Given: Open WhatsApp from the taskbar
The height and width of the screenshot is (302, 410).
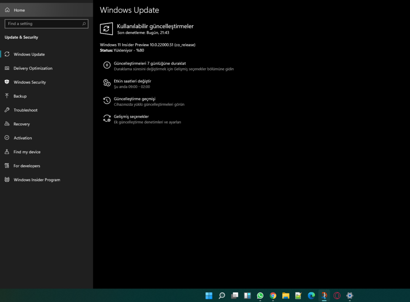Looking at the screenshot, I should [260, 296].
